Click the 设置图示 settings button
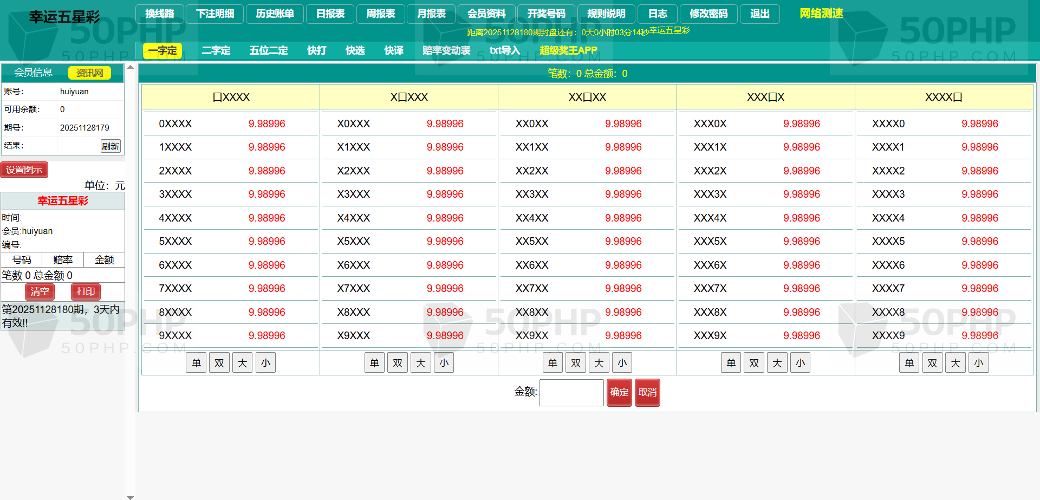The width and height of the screenshot is (1040, 500). (24, 170)
